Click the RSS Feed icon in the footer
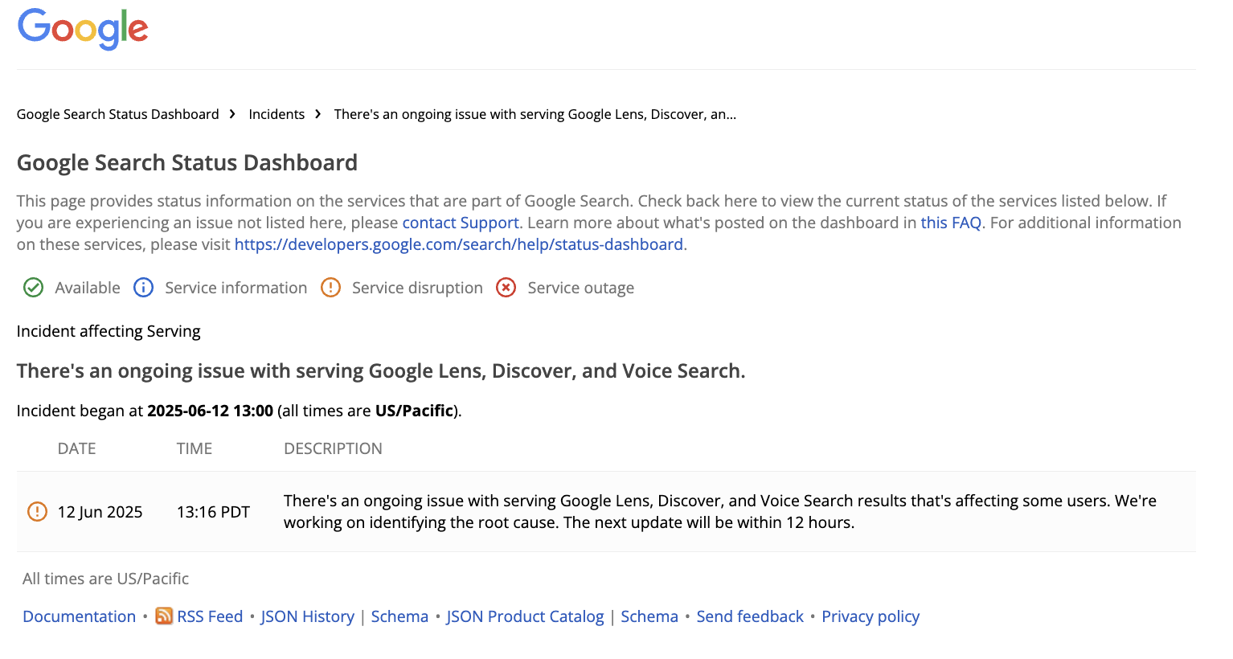 pos(164,616)
